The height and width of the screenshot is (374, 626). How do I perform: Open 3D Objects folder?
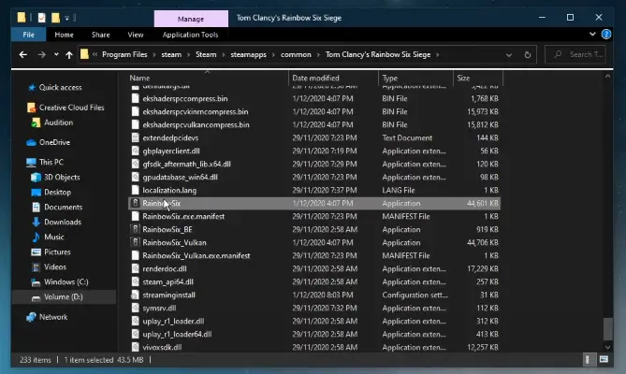coord(62,177)
